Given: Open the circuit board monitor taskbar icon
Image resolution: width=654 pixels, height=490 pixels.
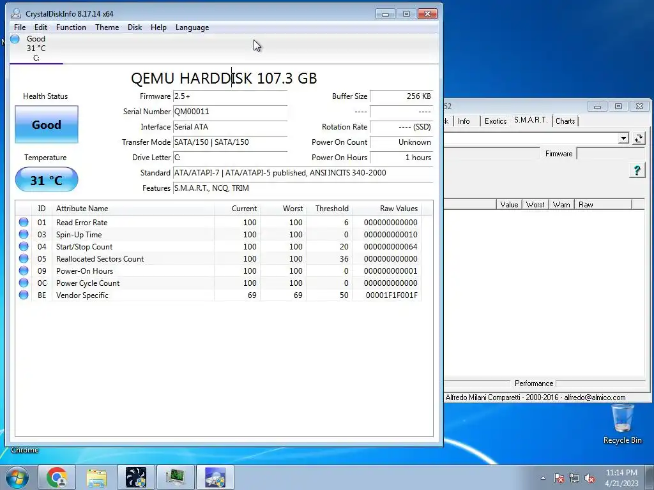Looking at the screenshot, I should (176, 477).
